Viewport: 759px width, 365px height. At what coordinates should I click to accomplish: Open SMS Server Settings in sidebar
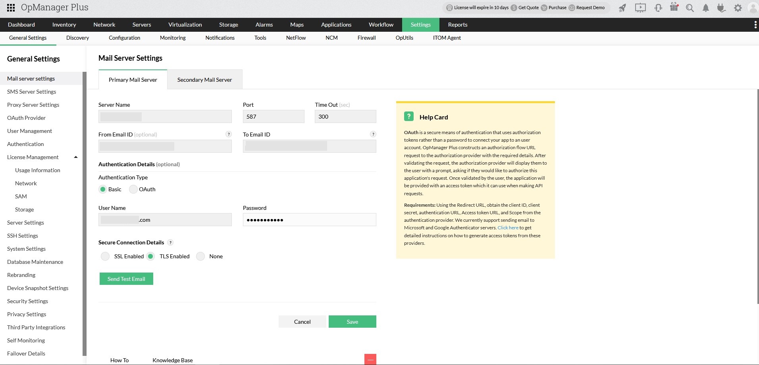[32, 92]
